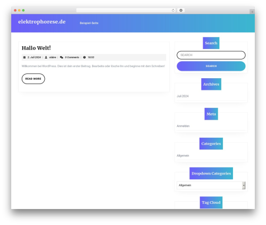
Task: Click the browser reload icon
Action: pyautogui.click(x=173, y=11)
